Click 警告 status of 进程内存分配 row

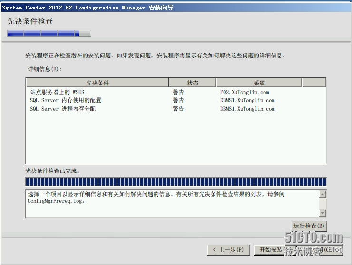[178, 109]
